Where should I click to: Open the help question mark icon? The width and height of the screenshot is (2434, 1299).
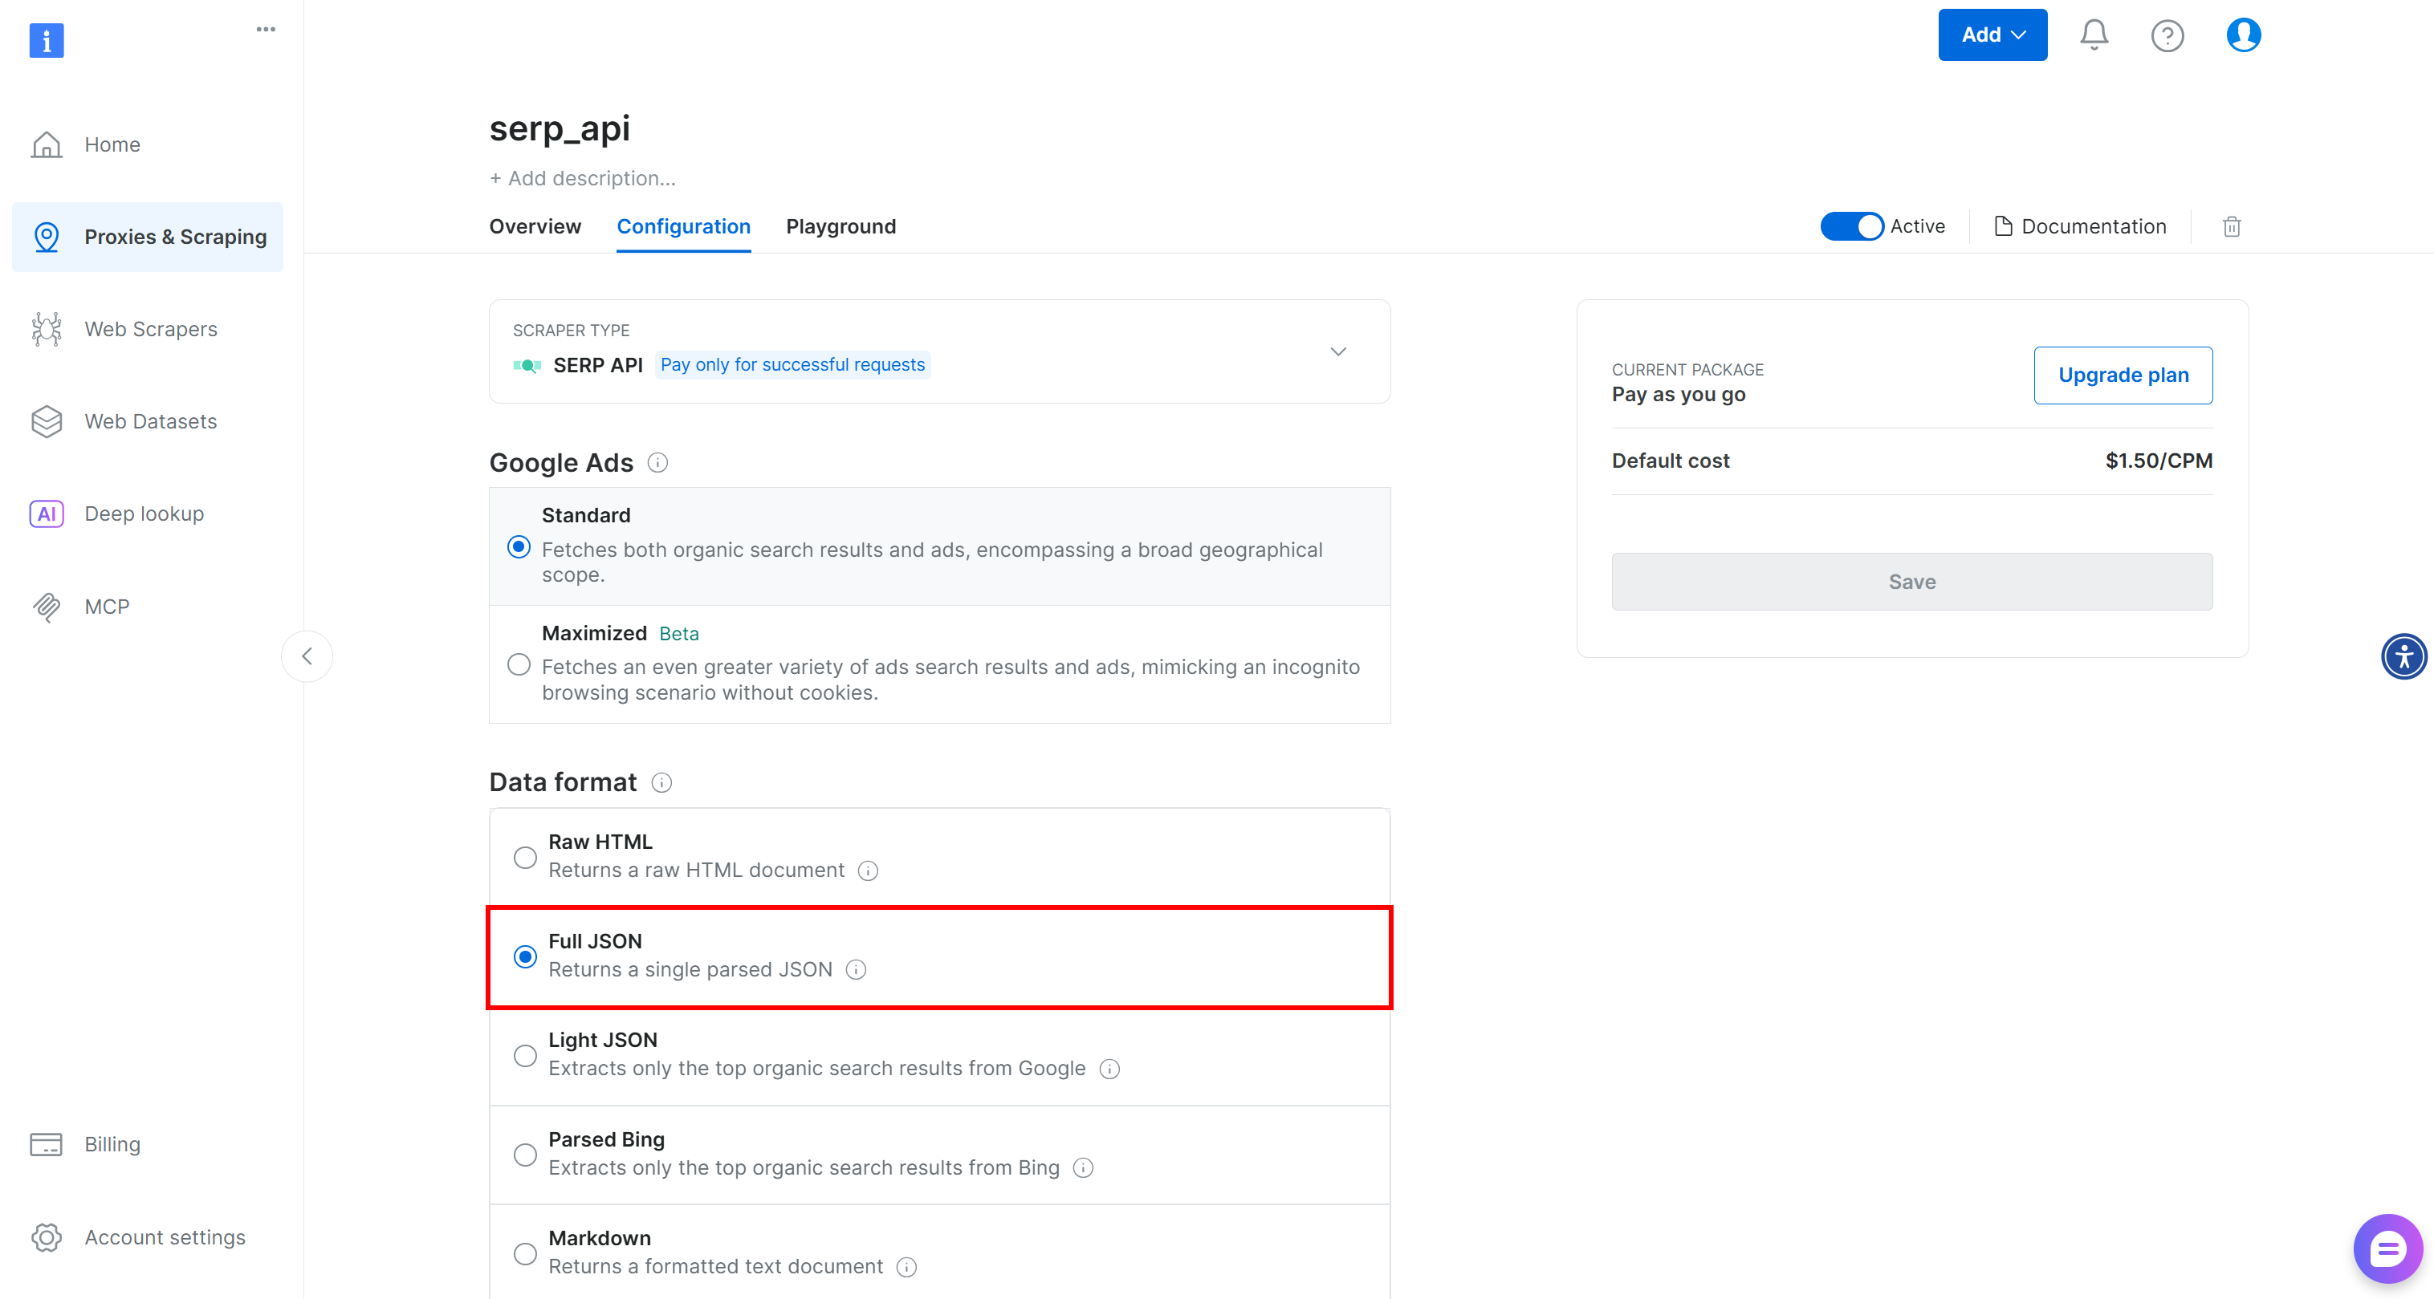(x=2167, y=35)
